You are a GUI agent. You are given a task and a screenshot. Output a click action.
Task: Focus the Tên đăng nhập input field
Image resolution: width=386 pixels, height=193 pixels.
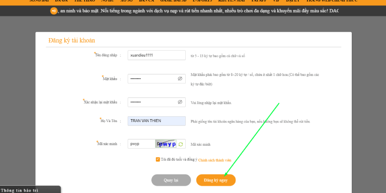[156, 55]
